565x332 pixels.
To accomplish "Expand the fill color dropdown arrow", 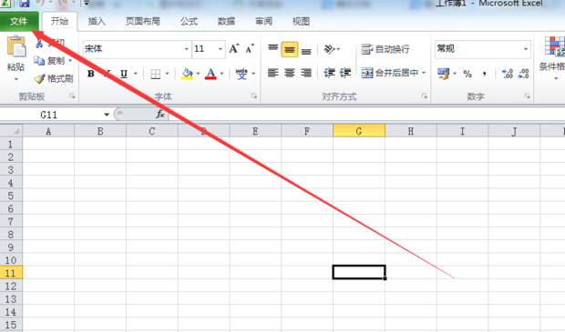I will (198, 74).
